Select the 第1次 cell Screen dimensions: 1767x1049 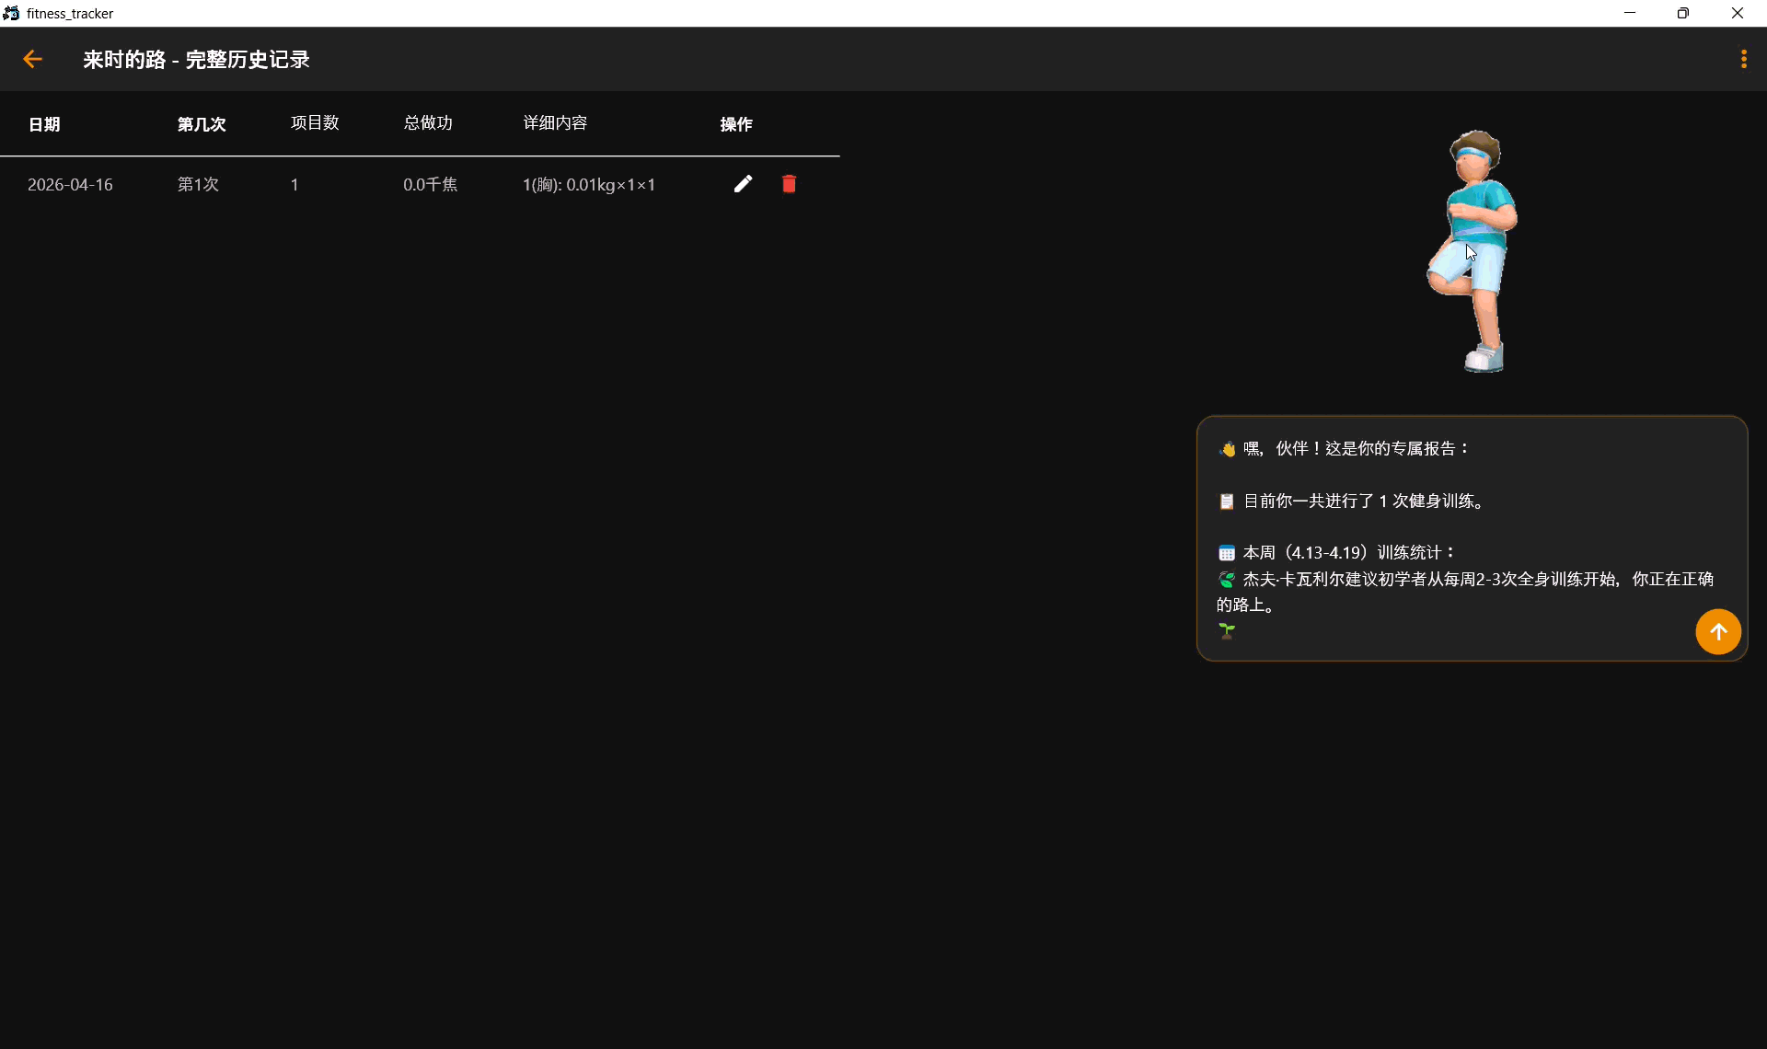coord(198,185)
